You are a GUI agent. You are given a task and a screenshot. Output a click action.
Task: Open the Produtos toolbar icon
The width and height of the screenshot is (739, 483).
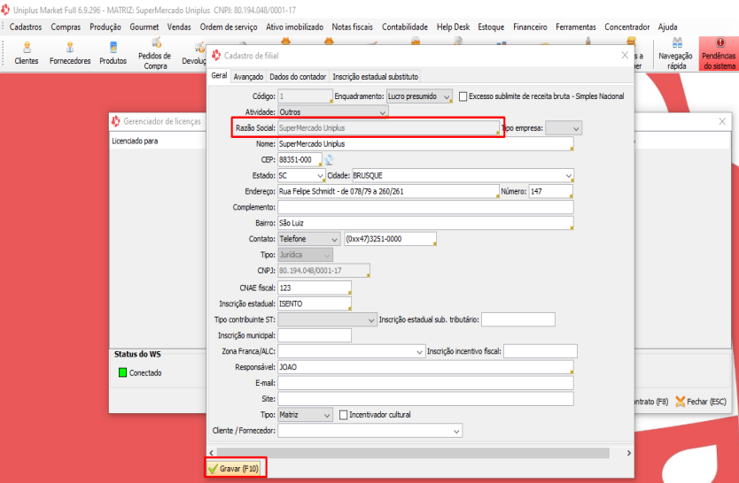[113, 53]
